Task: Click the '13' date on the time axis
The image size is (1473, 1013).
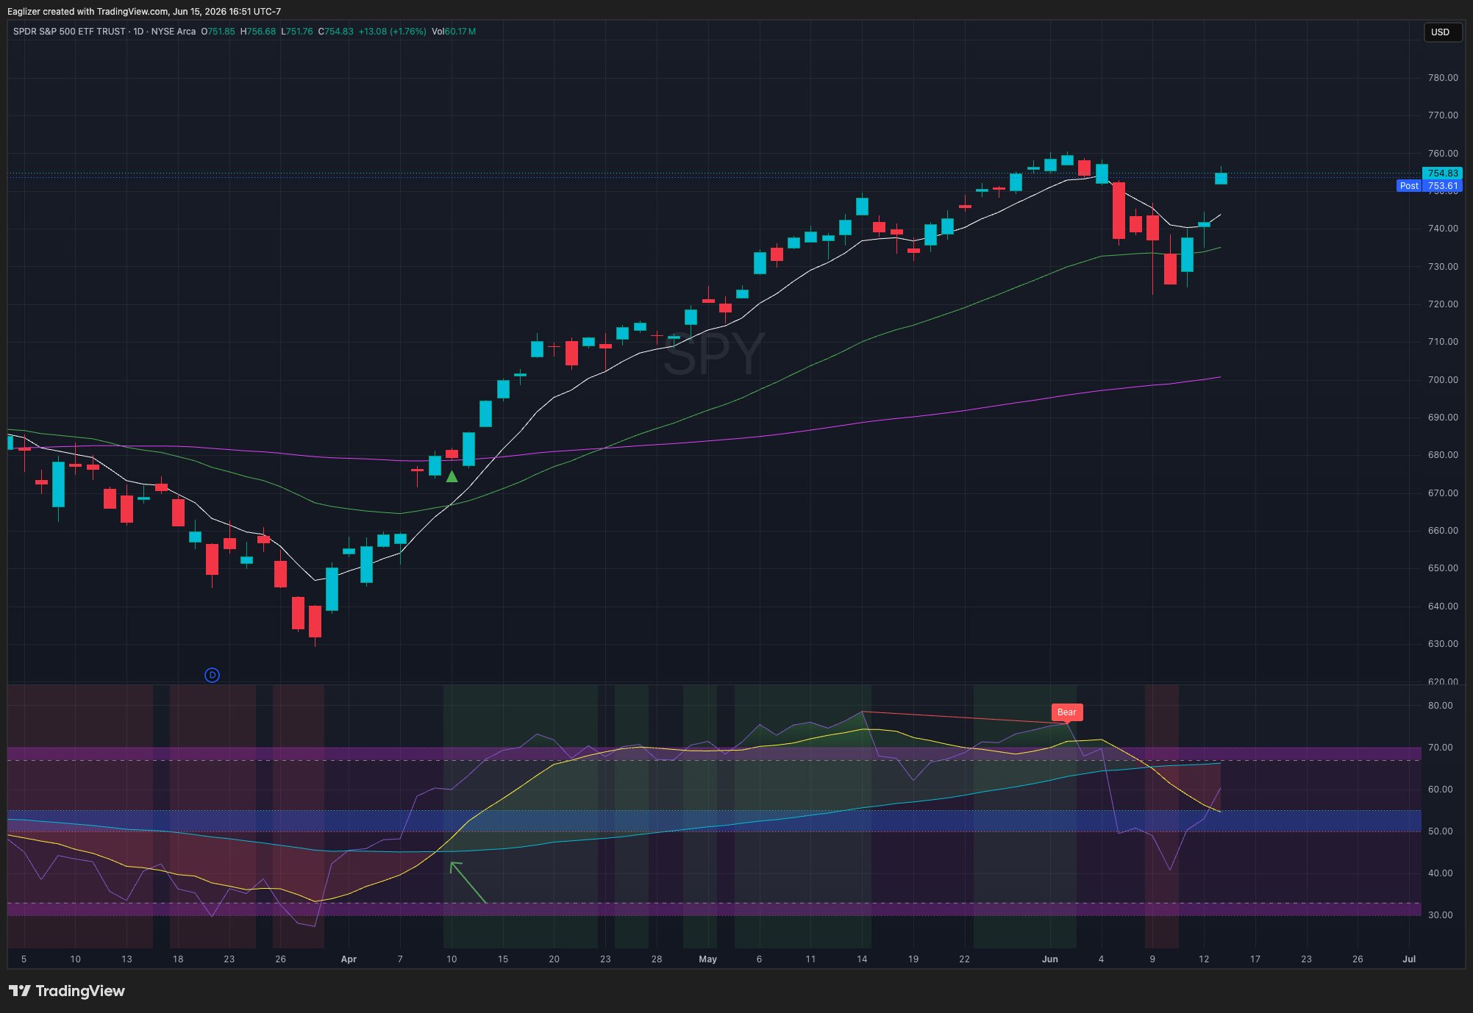Action: (126, 959)
